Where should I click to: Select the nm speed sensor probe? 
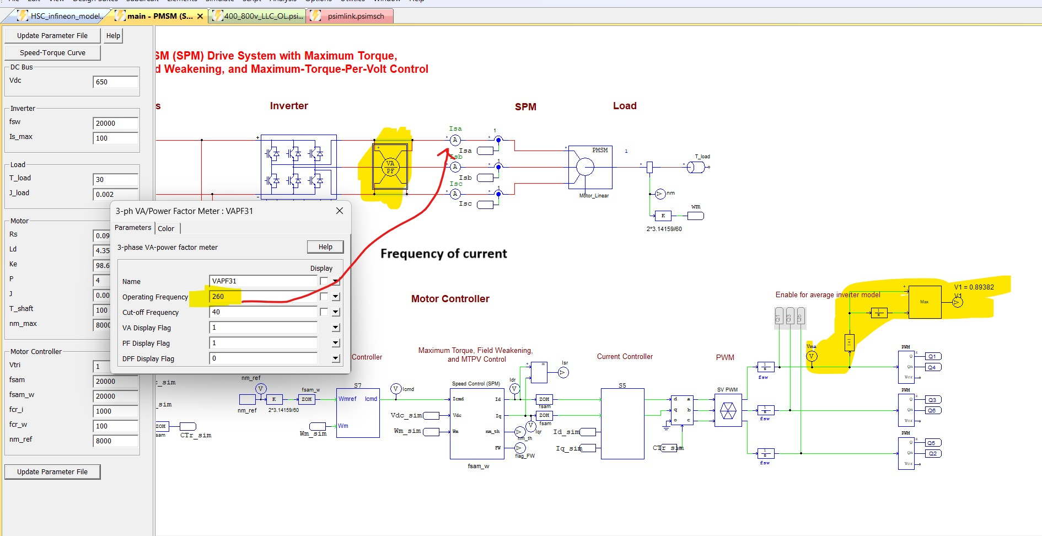tap(660, 194)
